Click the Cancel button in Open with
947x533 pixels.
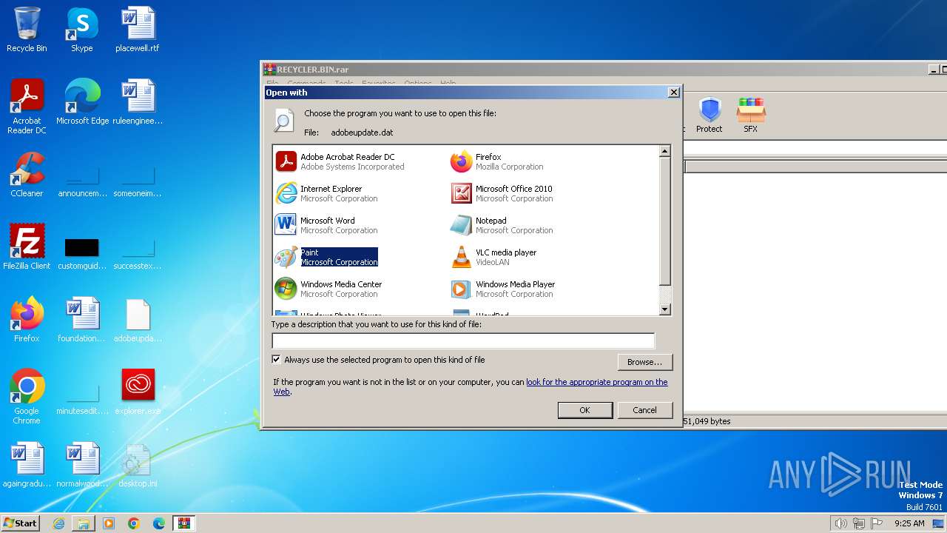tap(644, 410)
